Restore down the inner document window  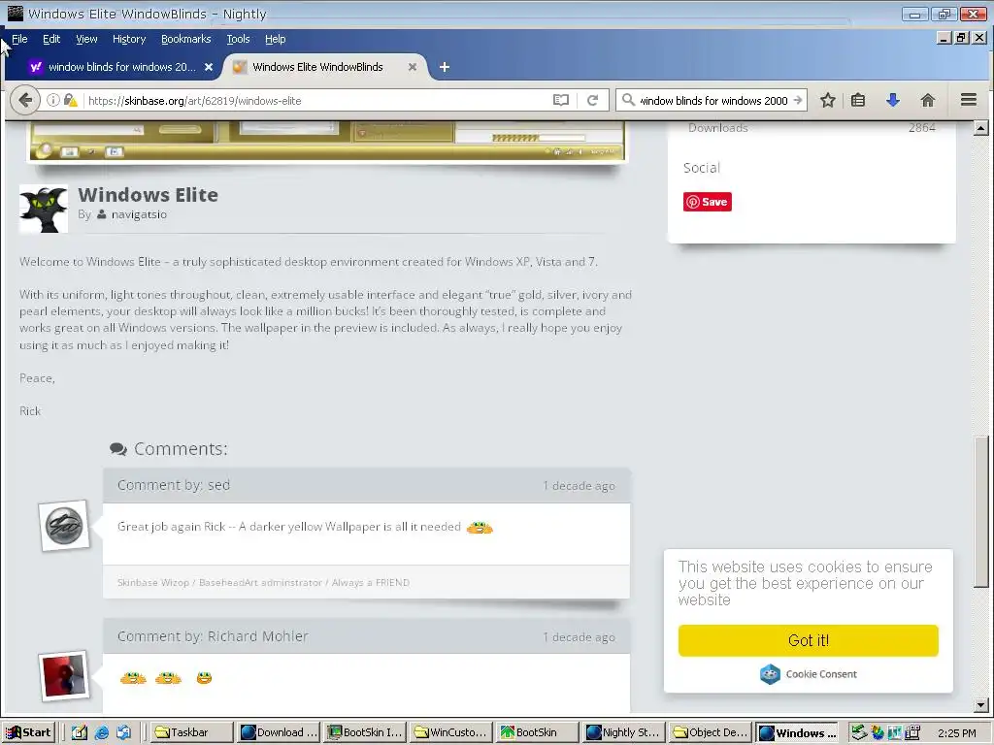961,38
